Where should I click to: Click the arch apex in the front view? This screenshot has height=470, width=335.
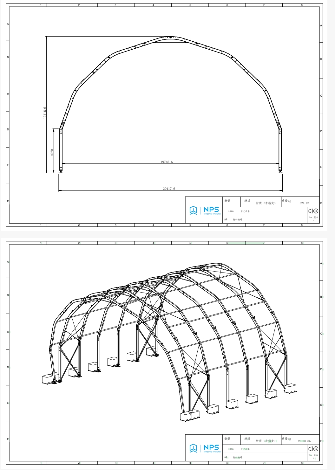(x=170, y=38)
